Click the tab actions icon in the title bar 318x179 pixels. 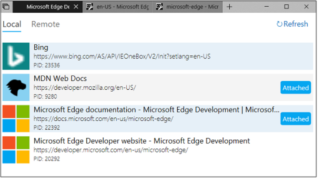tap(6, 7)
